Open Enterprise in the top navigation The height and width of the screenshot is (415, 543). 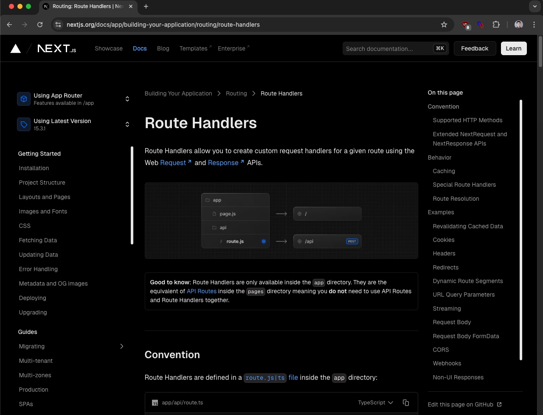click(234, 48)
